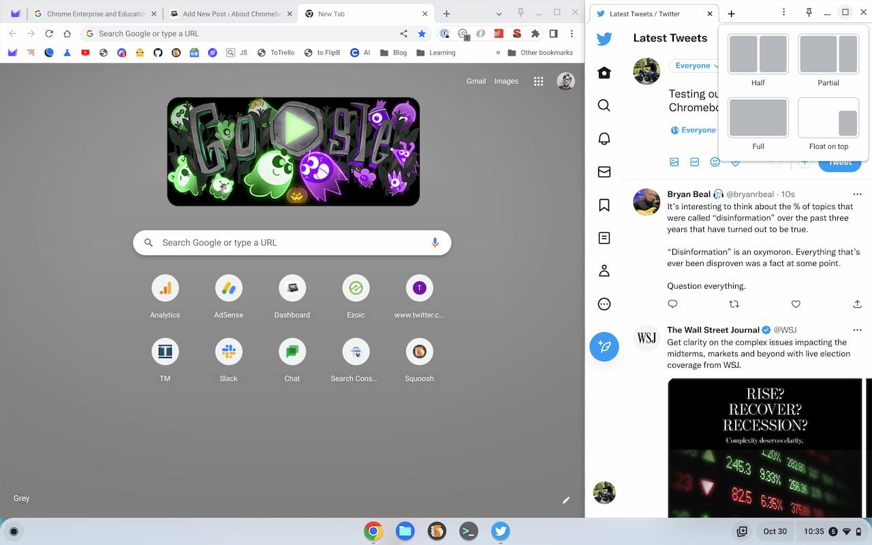872x545 pixels.
Task: Open Other bookmarks folder
Action: pyautogui.click(x=540, y=52)
